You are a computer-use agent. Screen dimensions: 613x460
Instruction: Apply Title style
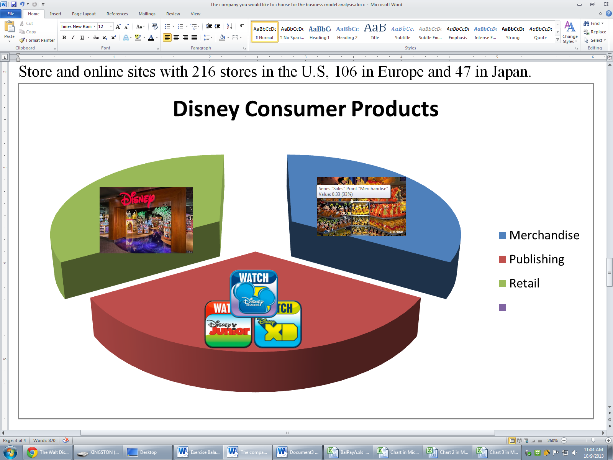(375, 32)
